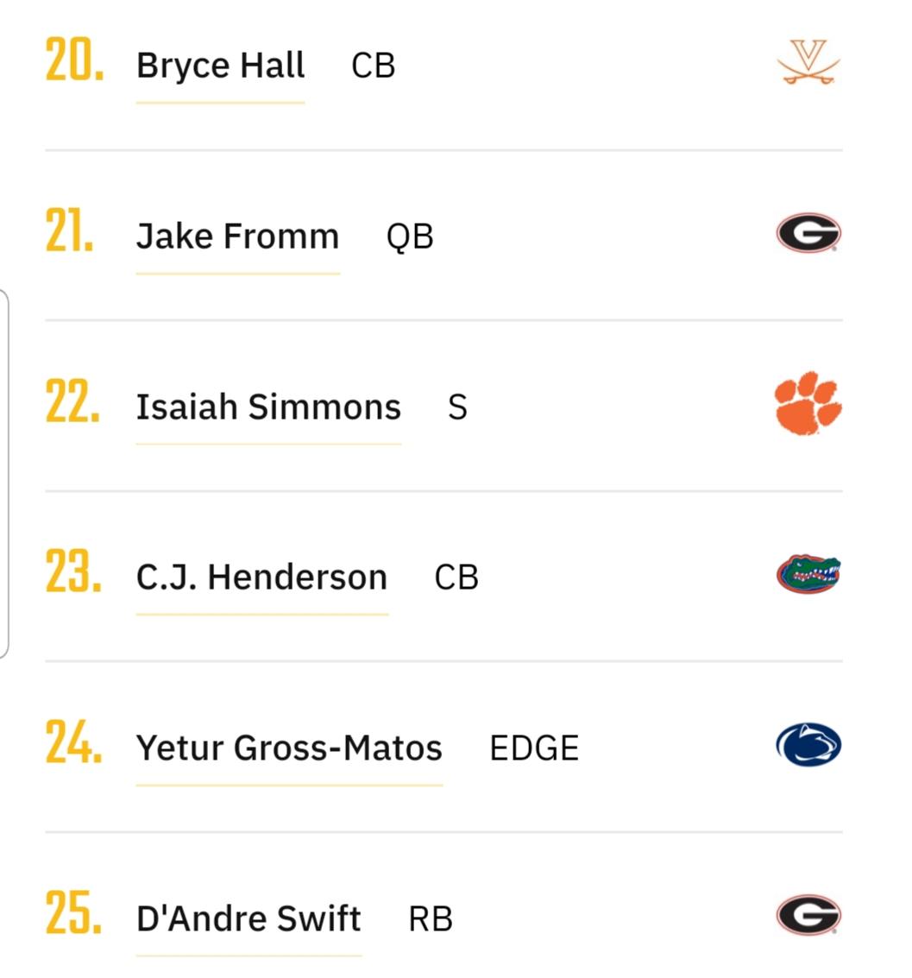Open Yetur Gross-Matos player profile

[289, 748]
